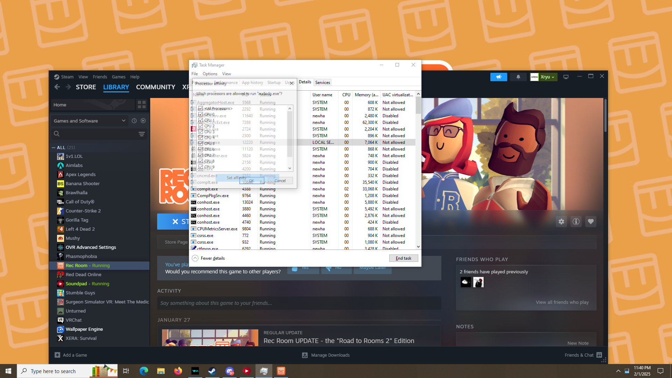The height and width of the screenshot is (378, 672).
Task: Click the Steam announcements megaphone icon
Action: tap(498, 77)
